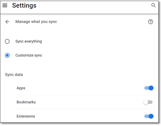
Task: Click the Apps row label
Action: point(21,88)
